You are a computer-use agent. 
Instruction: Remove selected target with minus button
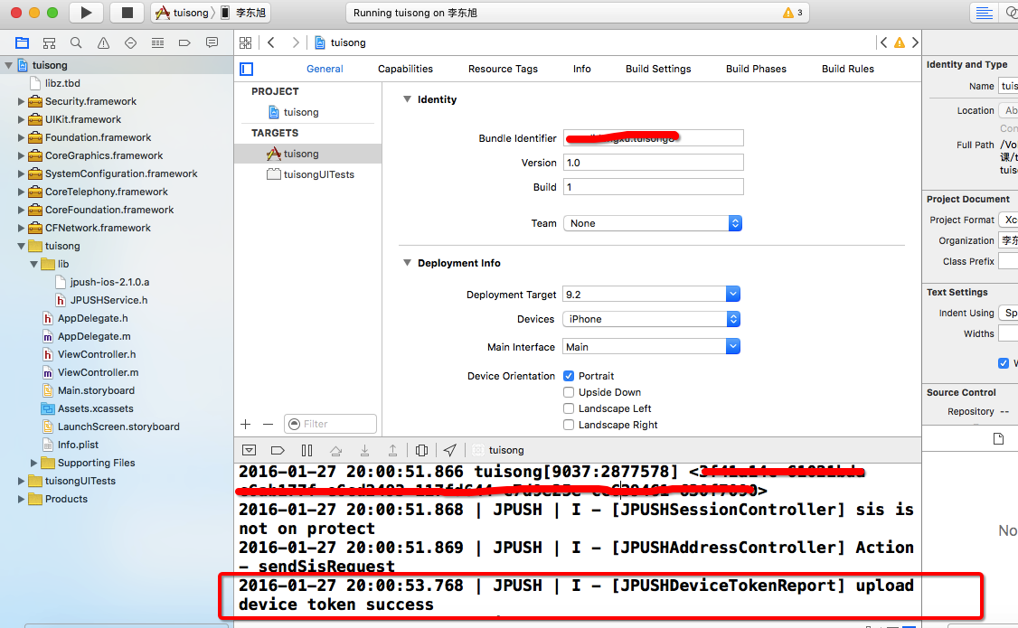[269, 425]
